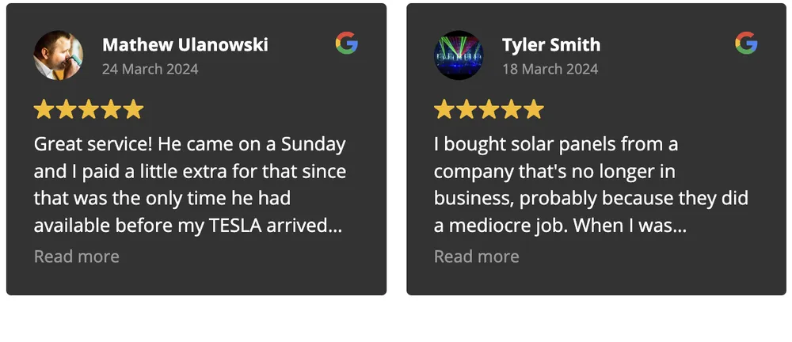
Task: Click the date 24 March 2024
Action: tap(150, 69)
